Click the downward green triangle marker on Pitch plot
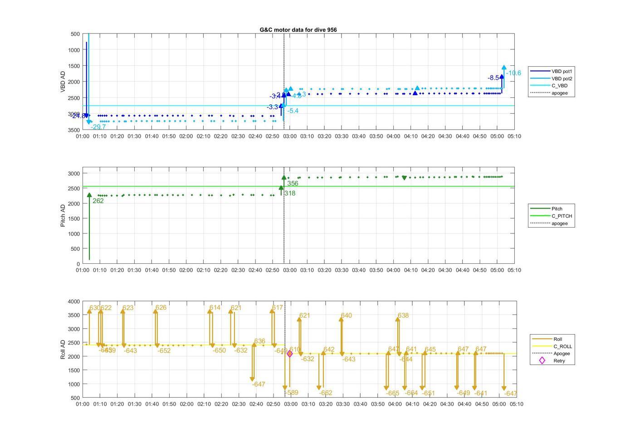635x447 pixels. click(404, 178)
